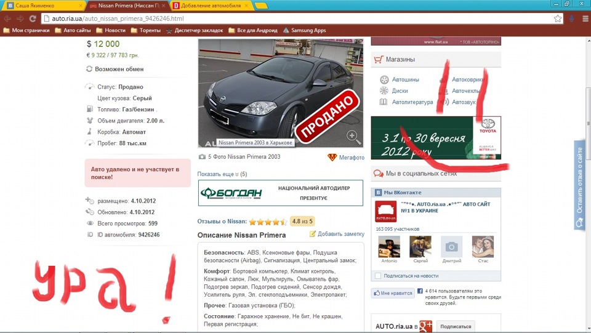Click the Добавить заметку link
The image size is (591, 333).
point(340,234)
